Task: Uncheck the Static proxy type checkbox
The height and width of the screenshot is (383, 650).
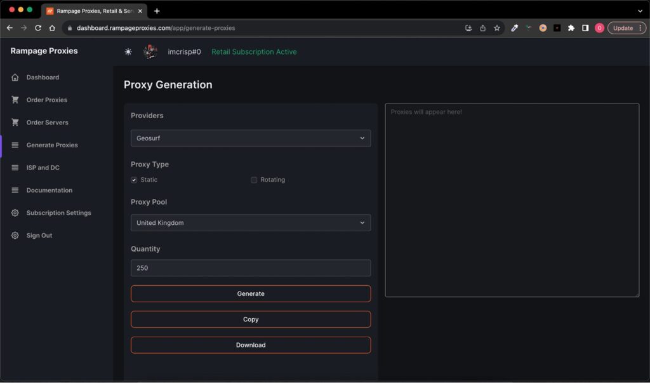Action: [134, 180]
